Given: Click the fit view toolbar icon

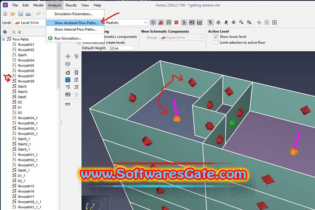Looking at the screenshot, I should pyautogui.click(x=274, y=22).
